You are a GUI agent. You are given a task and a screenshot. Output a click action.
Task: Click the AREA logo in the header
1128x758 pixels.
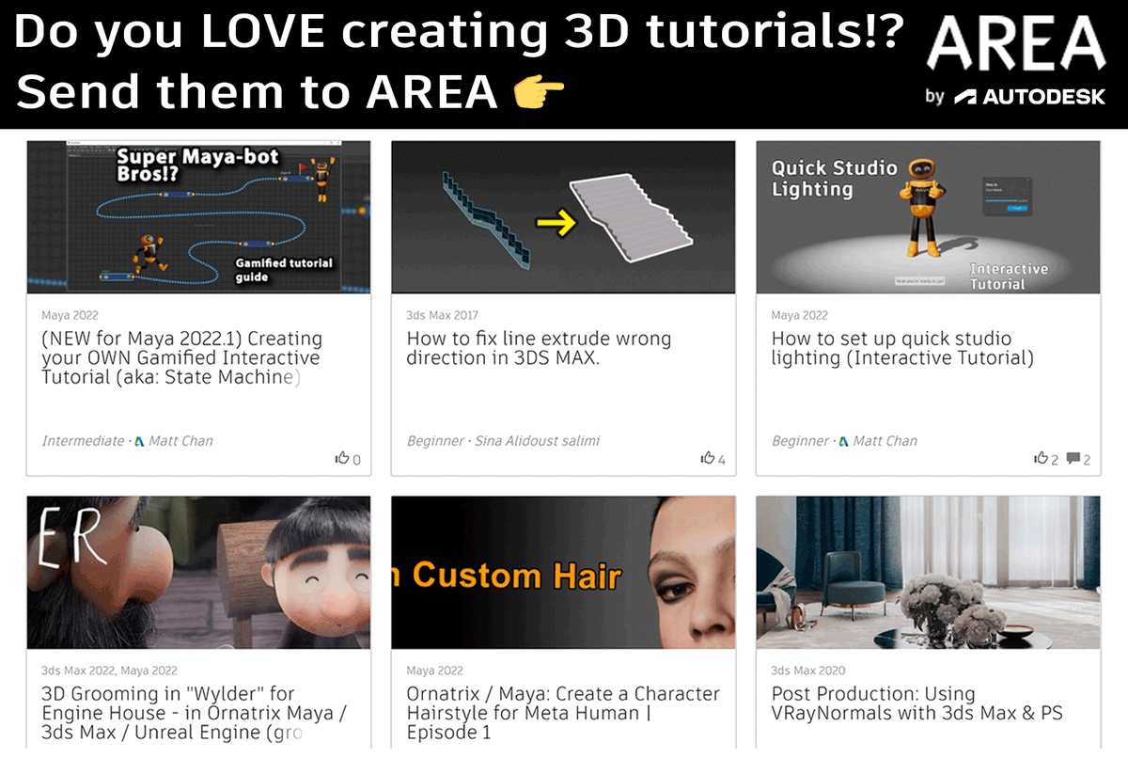(1014, 42)
